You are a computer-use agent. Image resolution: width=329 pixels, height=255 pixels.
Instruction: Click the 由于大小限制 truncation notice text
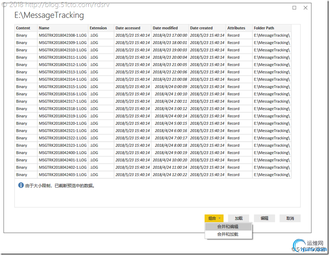click(60, 185)
